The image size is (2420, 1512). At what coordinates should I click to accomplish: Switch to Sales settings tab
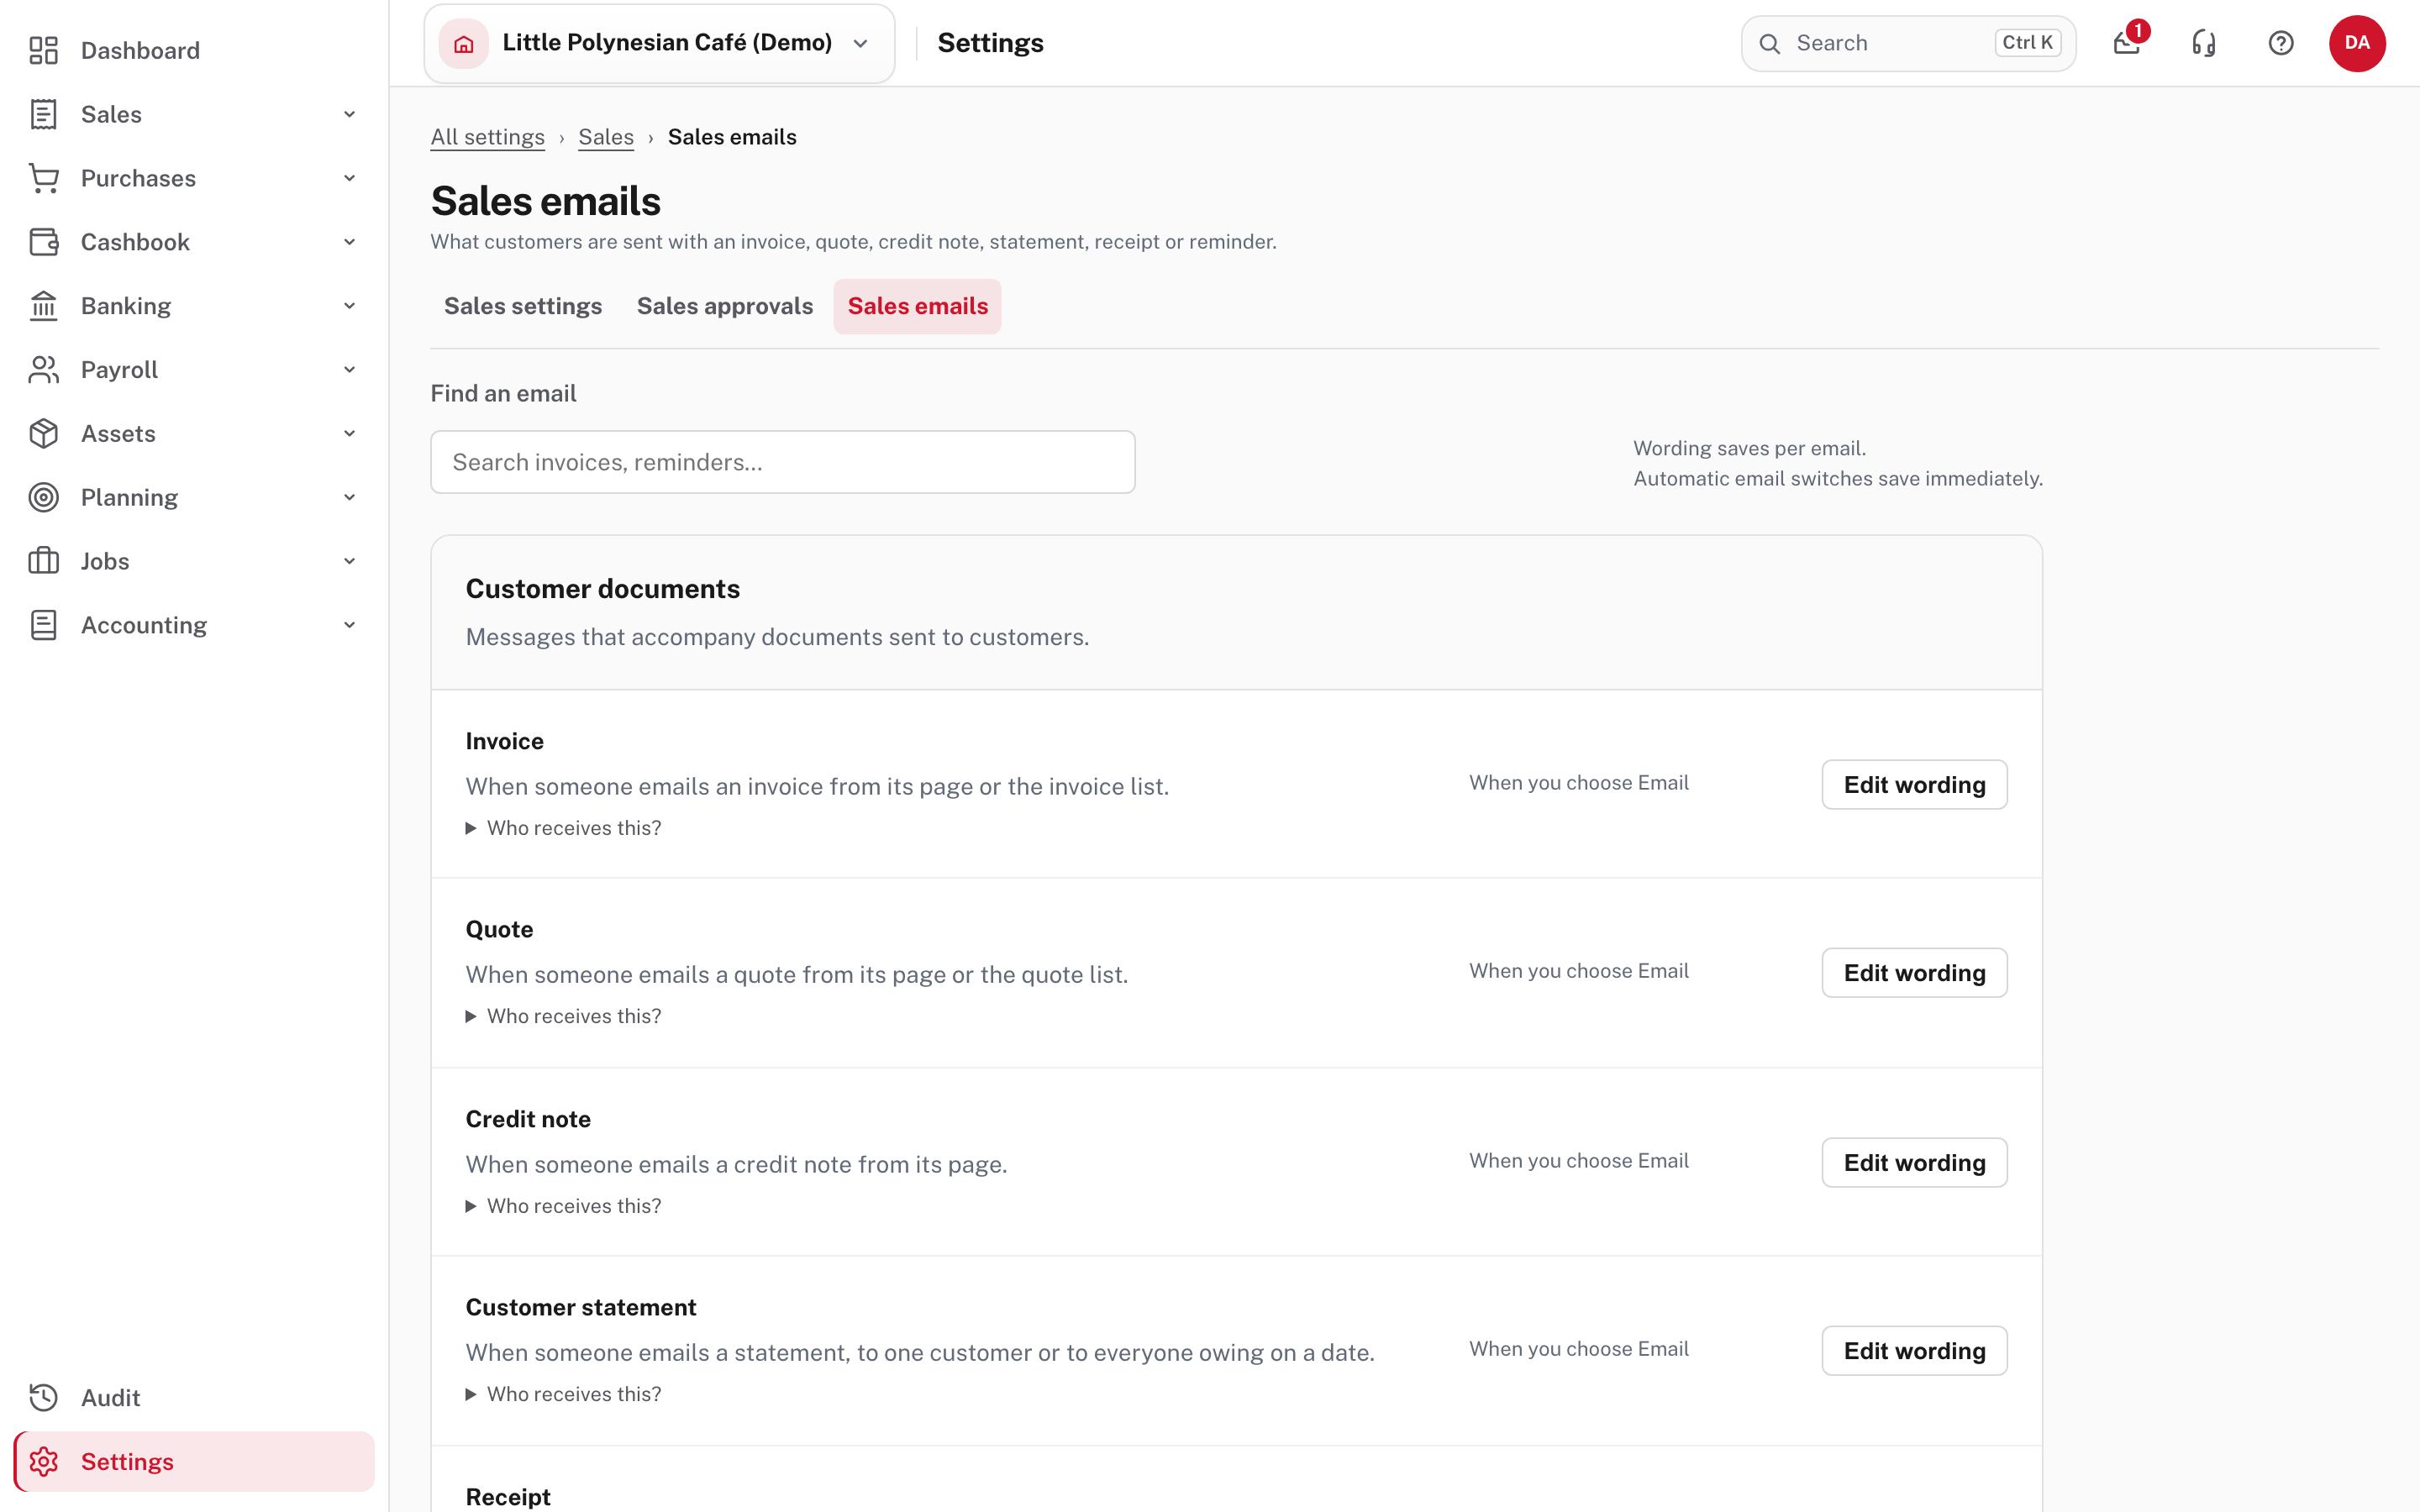(x=523, y=306)
